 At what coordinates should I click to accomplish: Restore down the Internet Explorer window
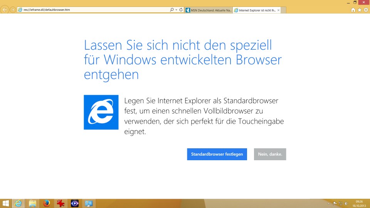[355, 2]
